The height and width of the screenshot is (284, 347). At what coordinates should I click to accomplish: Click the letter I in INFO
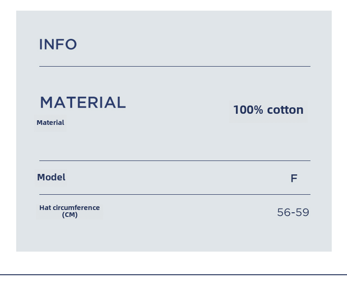(41, 44)
